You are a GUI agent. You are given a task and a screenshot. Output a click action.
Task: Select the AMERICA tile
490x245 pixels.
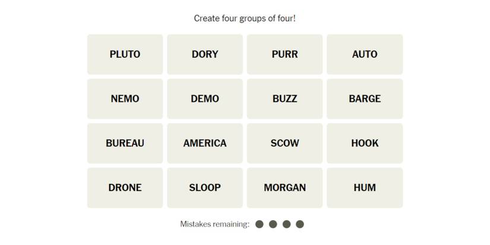[x=205, y=143]
